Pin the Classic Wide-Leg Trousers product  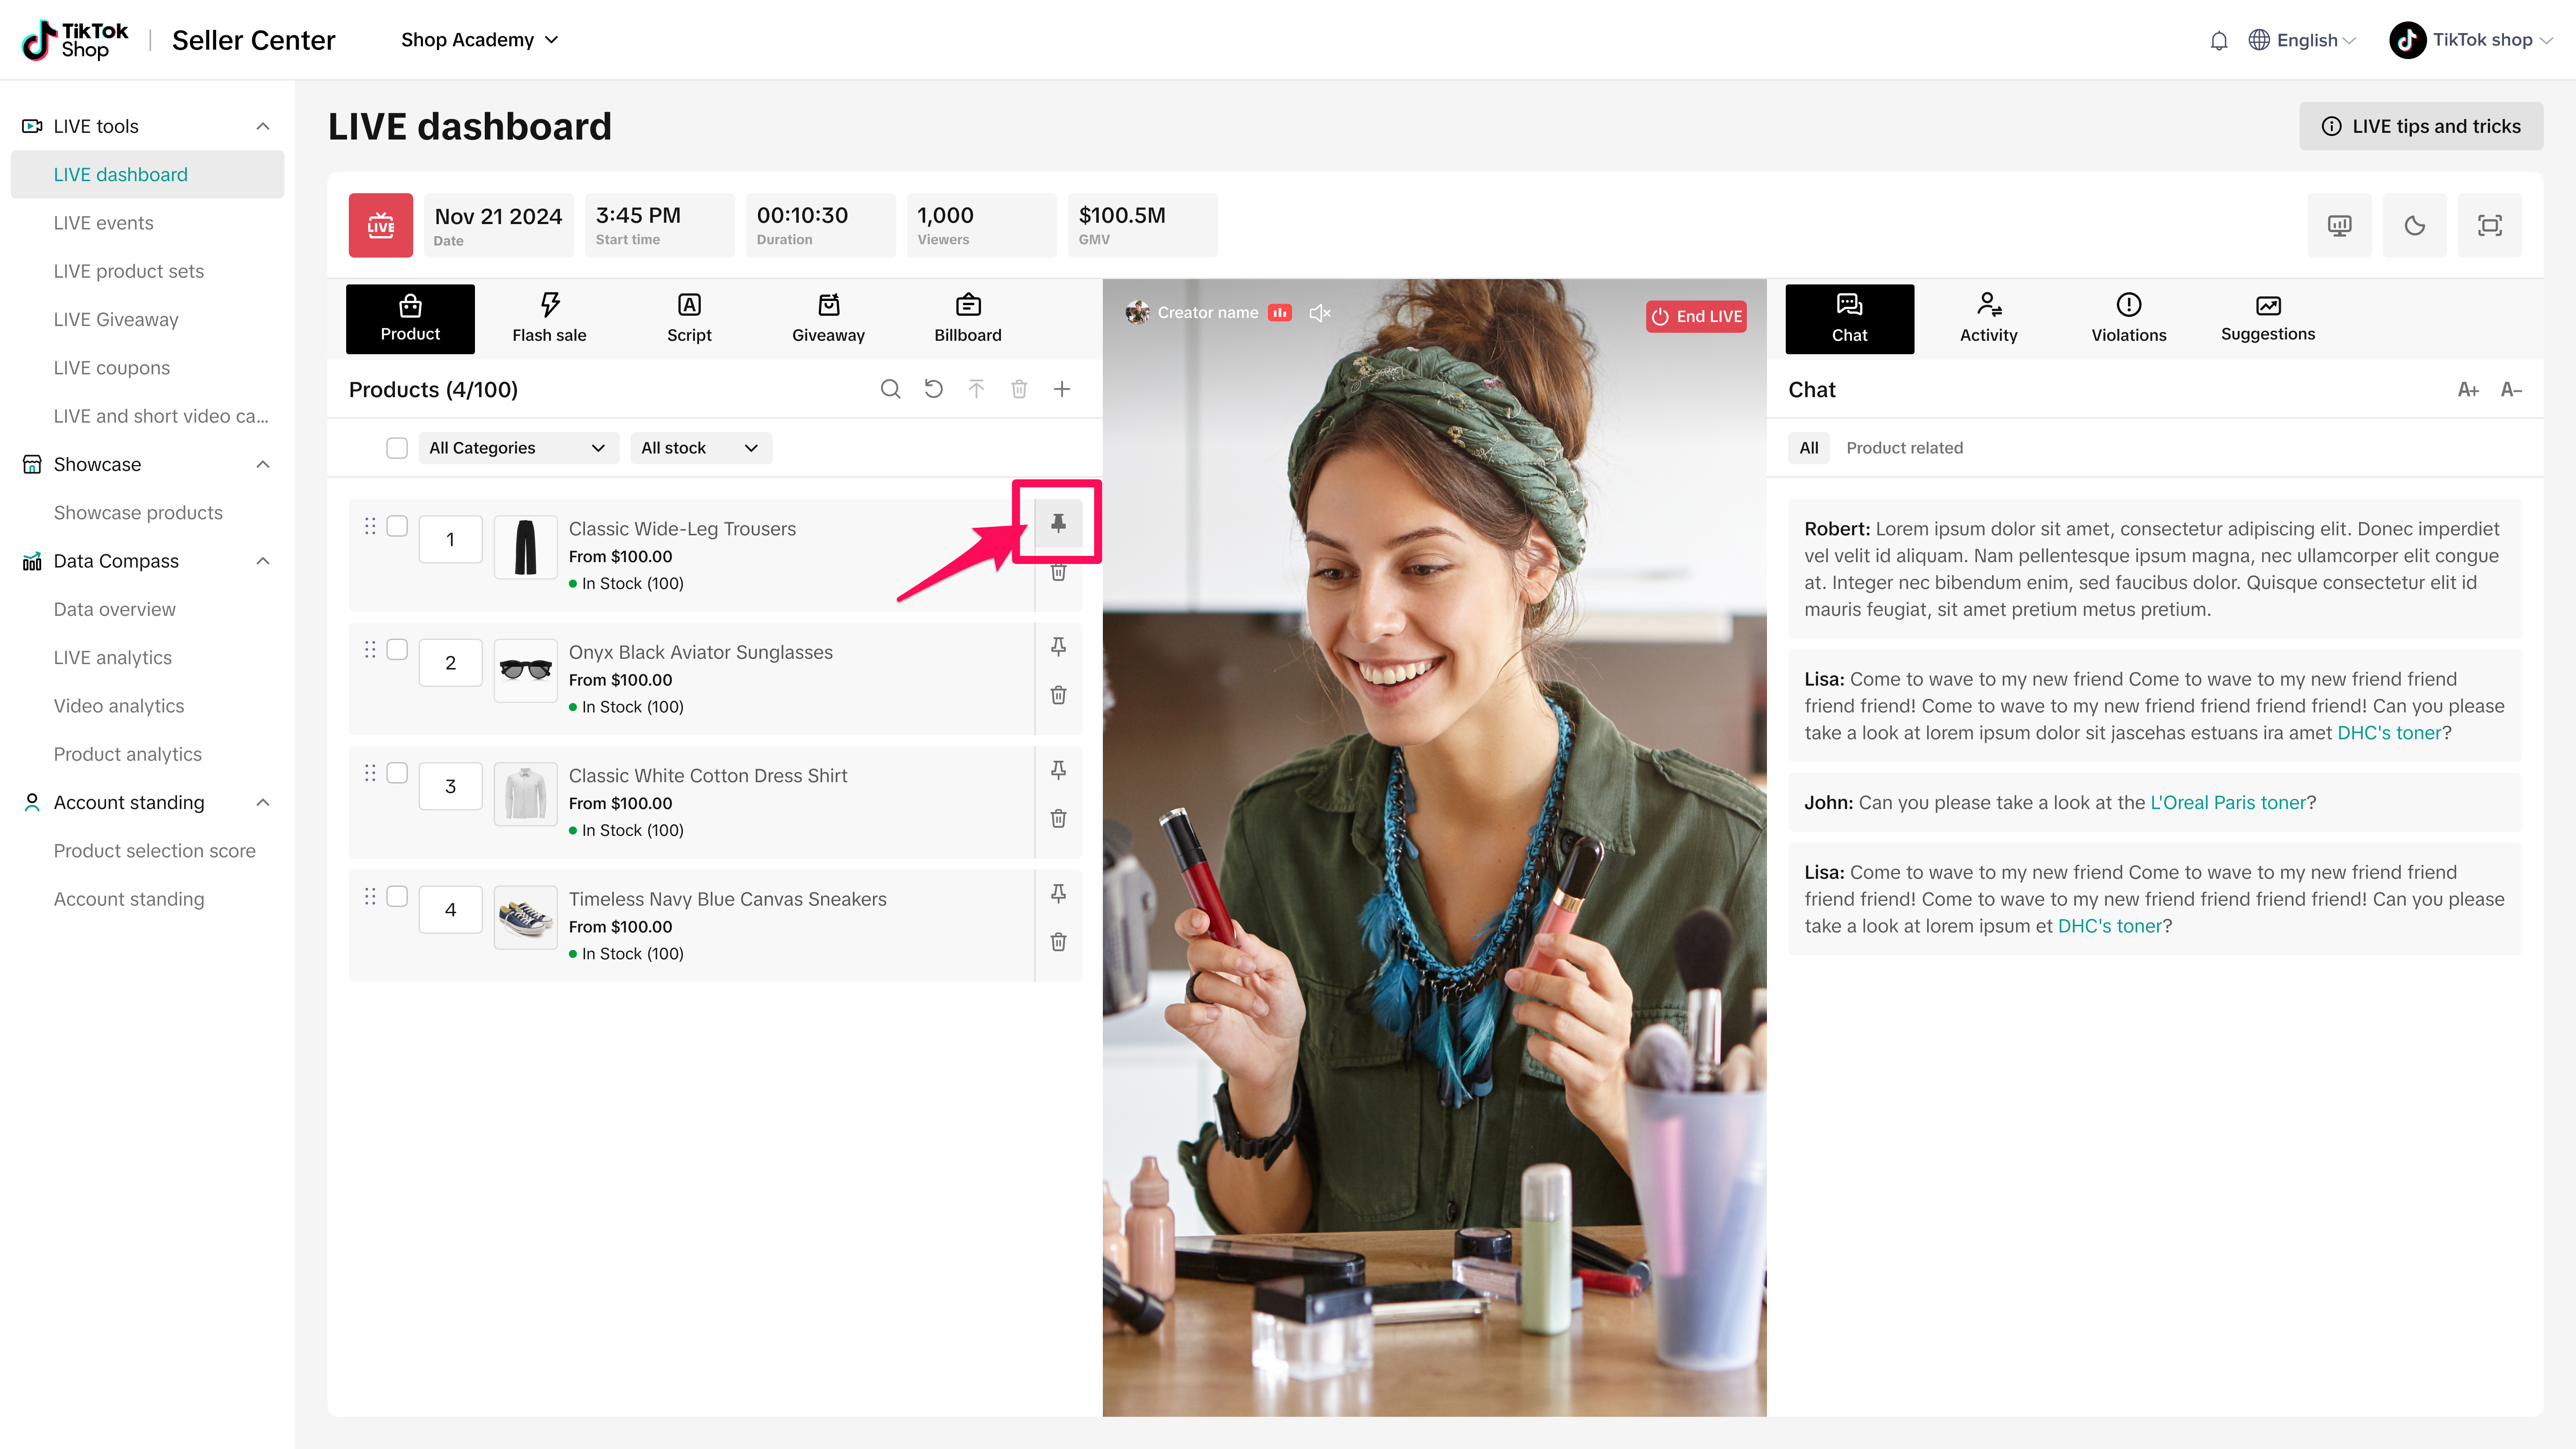(1058, 522)
